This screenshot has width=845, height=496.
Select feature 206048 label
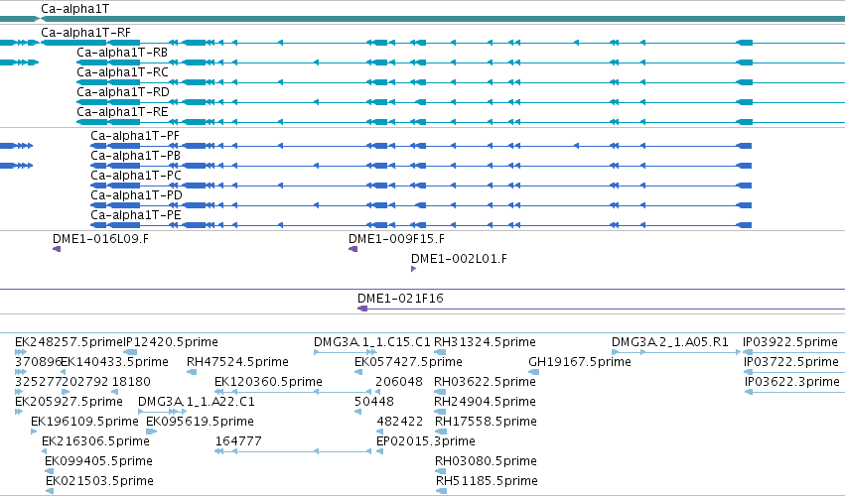pos(399,382)
